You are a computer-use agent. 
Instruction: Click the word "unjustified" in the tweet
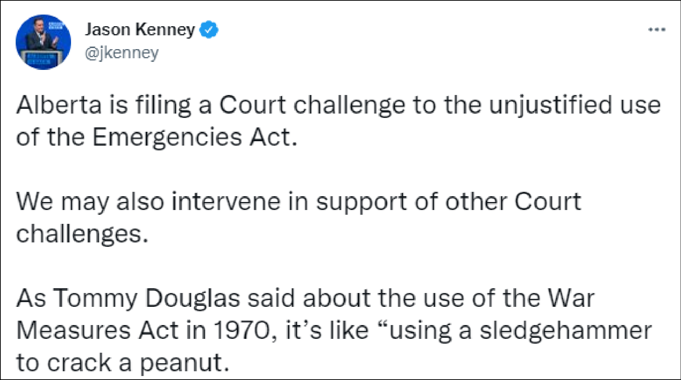point(550,105)
